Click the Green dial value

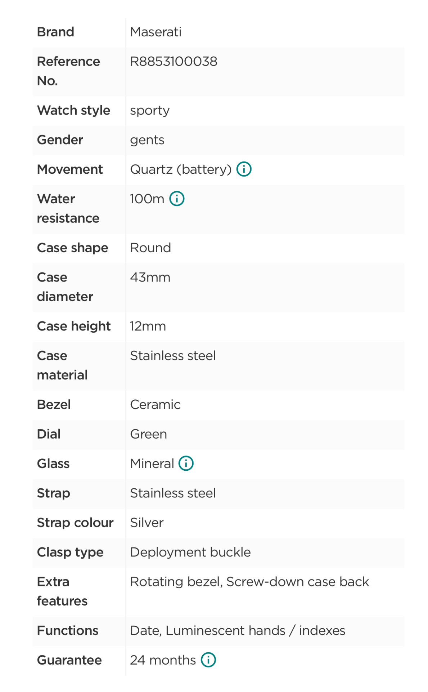(x=148, y=434)
